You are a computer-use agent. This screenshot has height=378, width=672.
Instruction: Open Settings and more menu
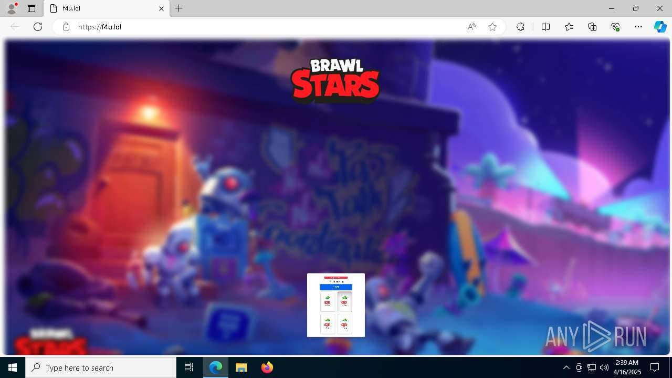[638, 27]
